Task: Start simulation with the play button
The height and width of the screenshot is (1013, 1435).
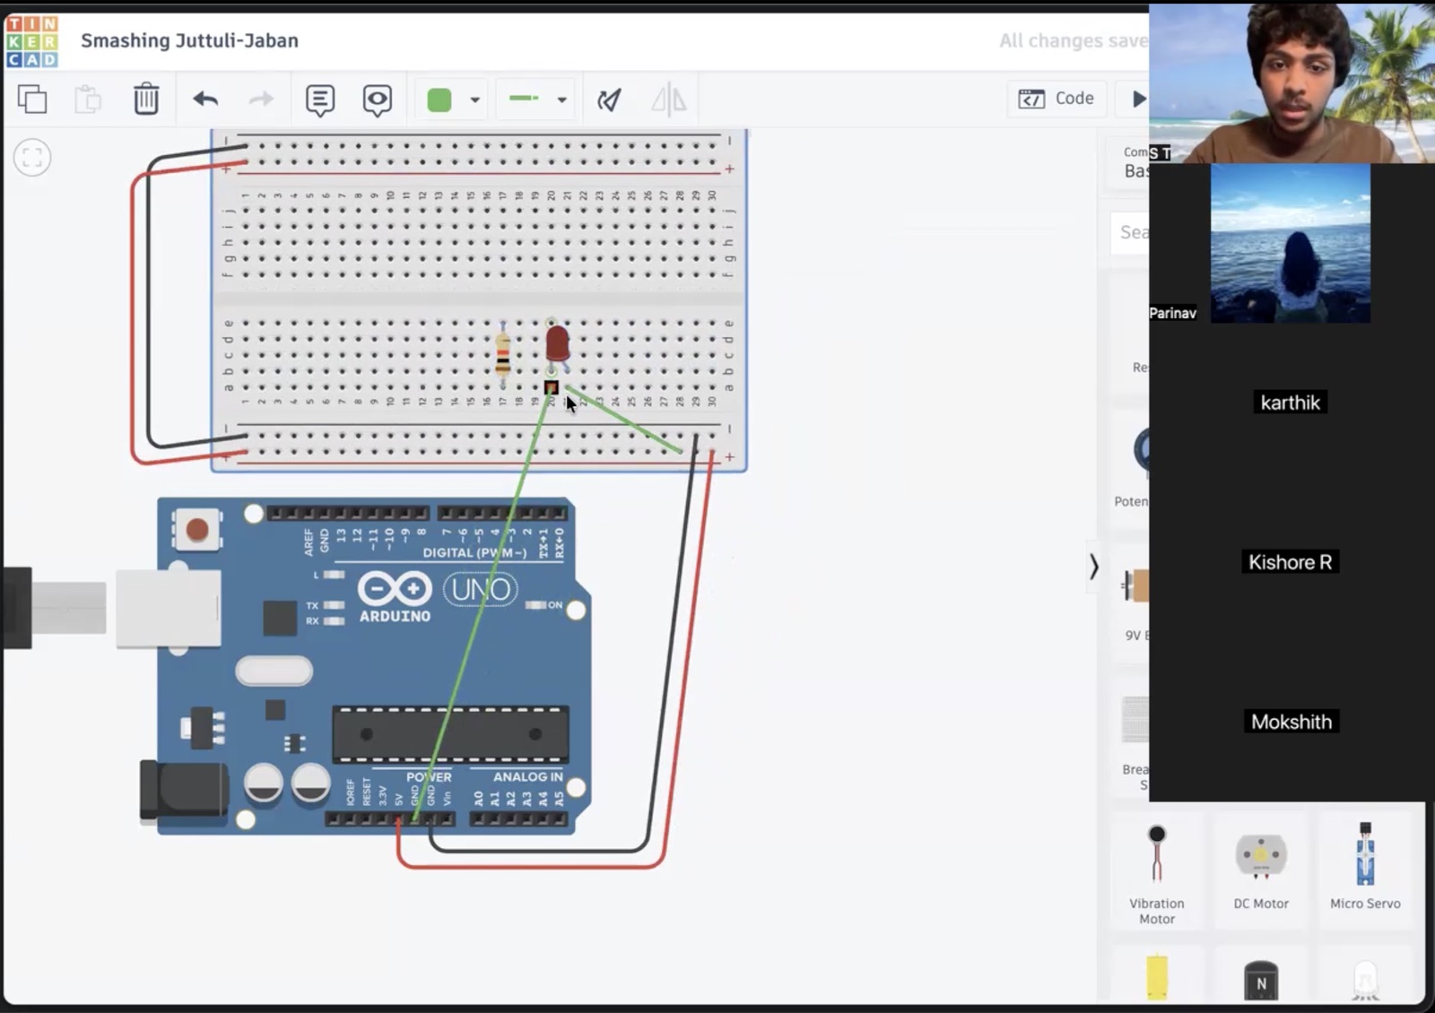Action: (x=1137, y=99)
